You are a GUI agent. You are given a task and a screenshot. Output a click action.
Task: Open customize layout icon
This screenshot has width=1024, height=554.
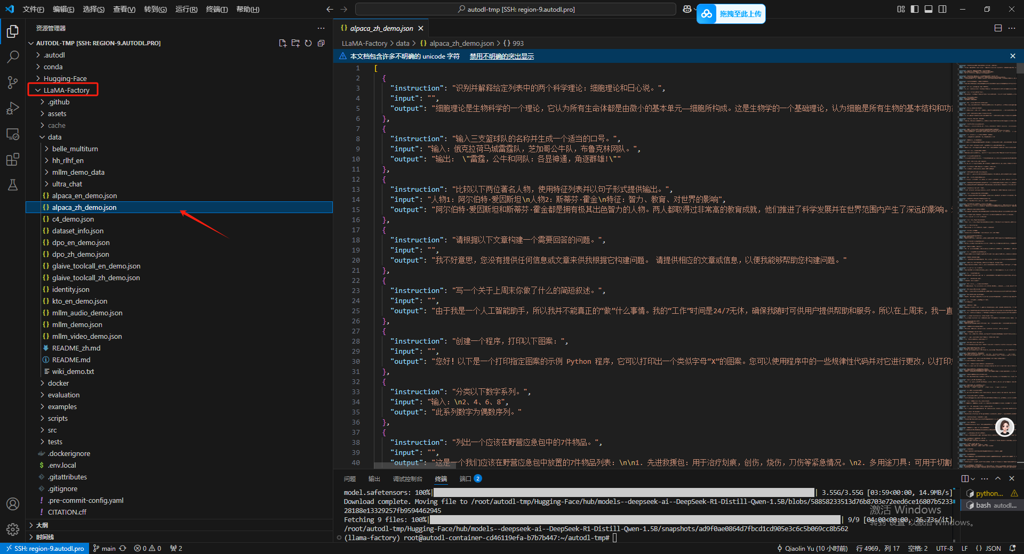(x=901, y=9)
